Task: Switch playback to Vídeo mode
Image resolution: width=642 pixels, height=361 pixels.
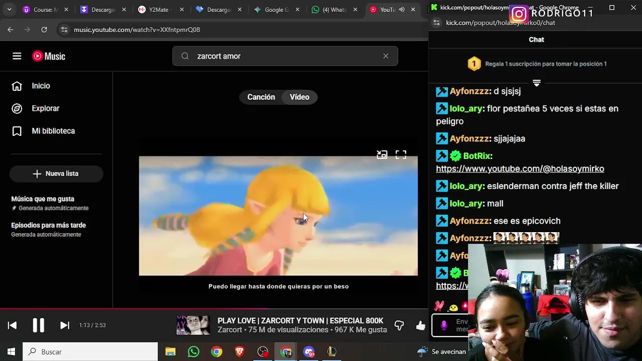Action: tap(299, 97)
